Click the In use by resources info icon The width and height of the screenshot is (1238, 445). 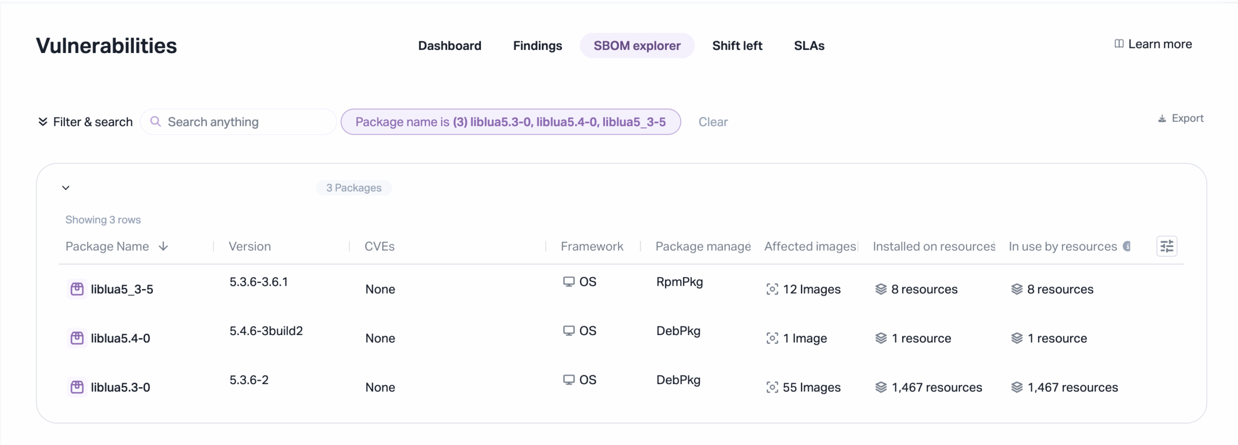click(1127, 246)
